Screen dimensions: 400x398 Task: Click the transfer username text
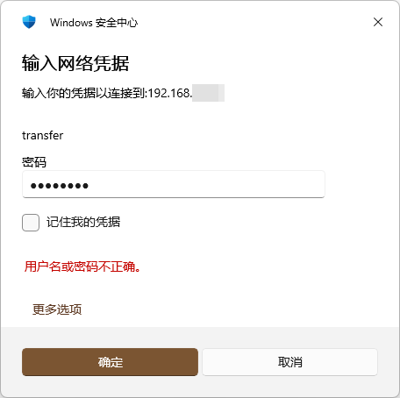point(43,136)
